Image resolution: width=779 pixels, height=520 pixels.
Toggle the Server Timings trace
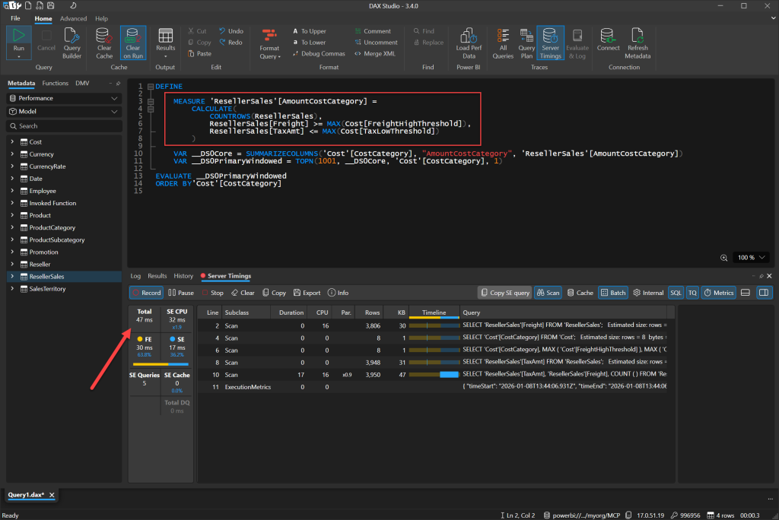click(x=550, y=42)
